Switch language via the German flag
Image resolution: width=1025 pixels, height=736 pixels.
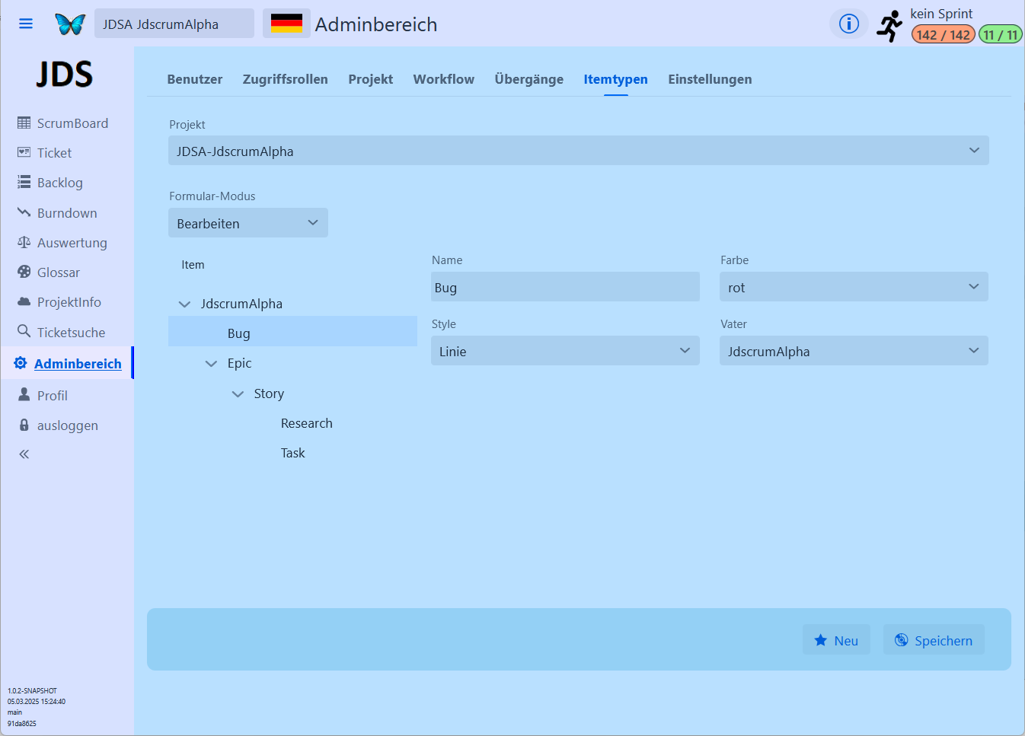286,24
